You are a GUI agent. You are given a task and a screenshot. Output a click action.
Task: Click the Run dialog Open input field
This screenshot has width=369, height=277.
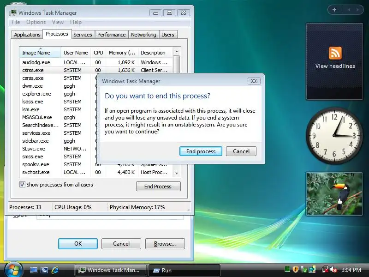pyautogui.click(x=110, y=217)
